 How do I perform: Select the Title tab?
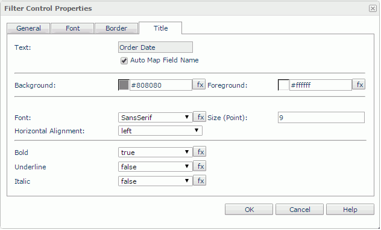coord(160,28)
